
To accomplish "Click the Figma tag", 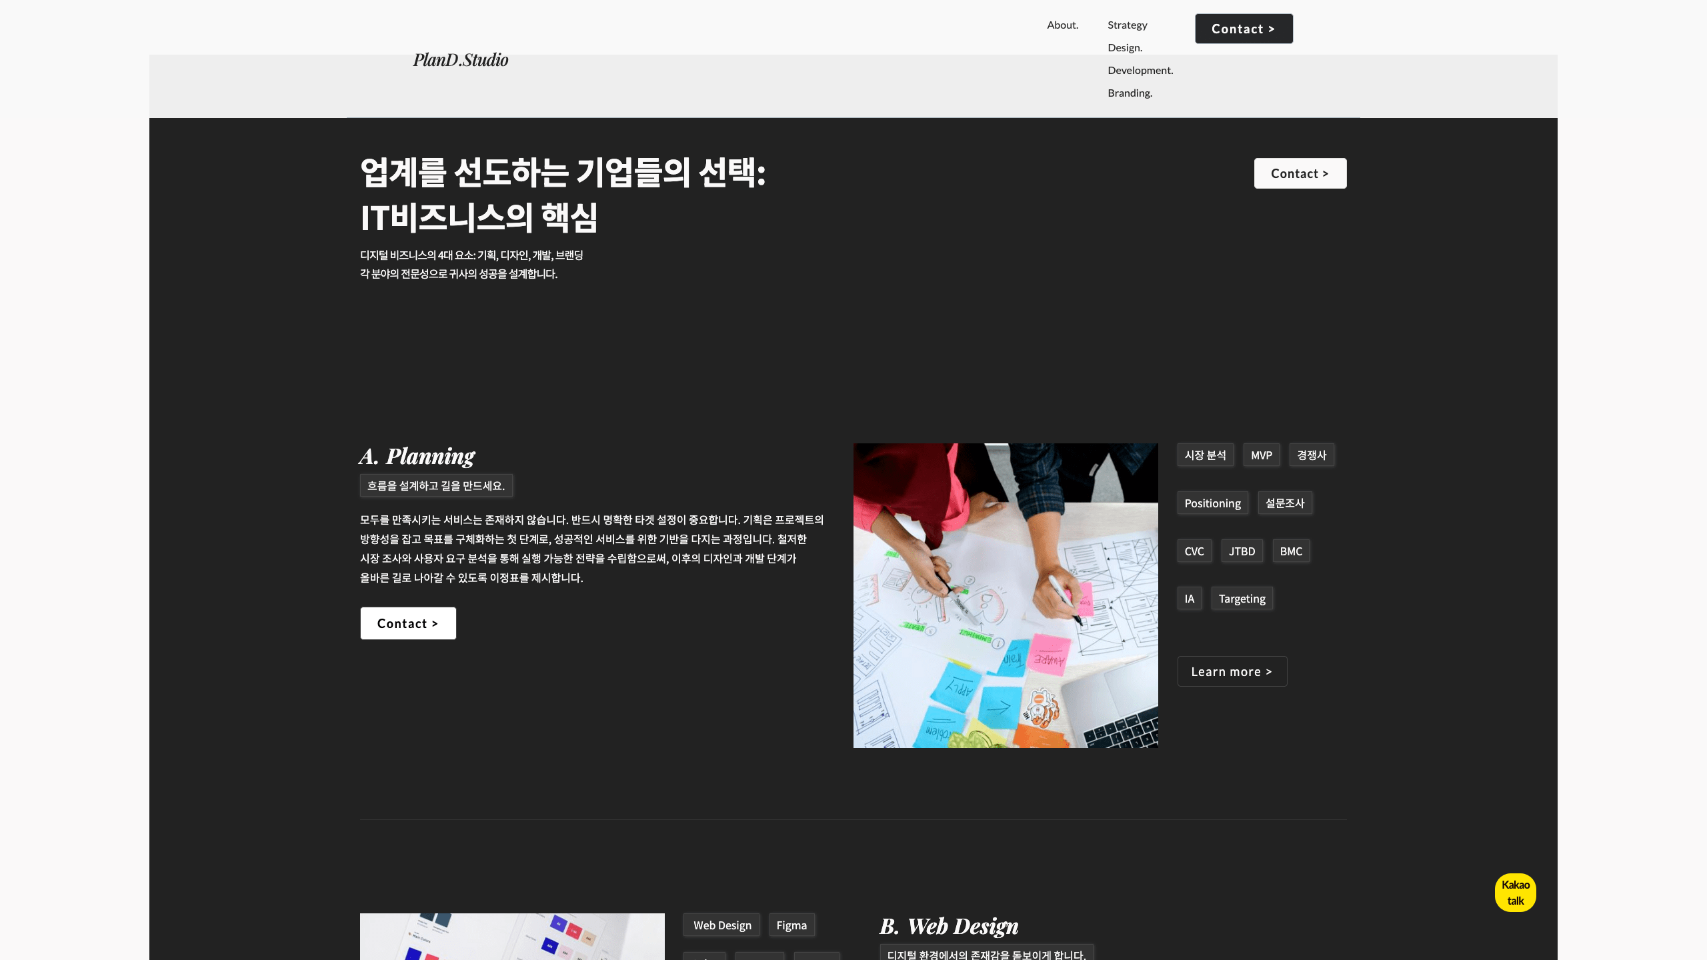I will [x=791, y=925].
